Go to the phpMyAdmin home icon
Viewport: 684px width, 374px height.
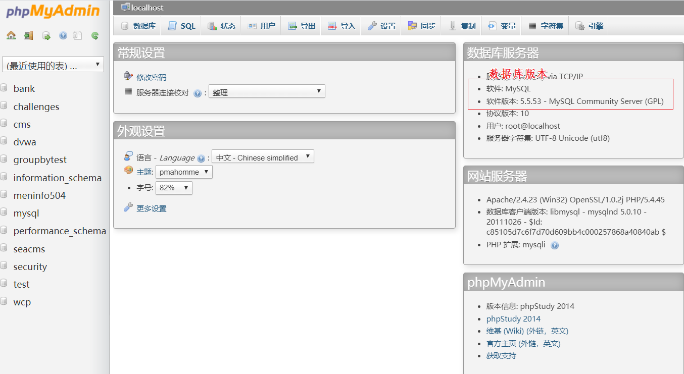click(x=11, y=35)
